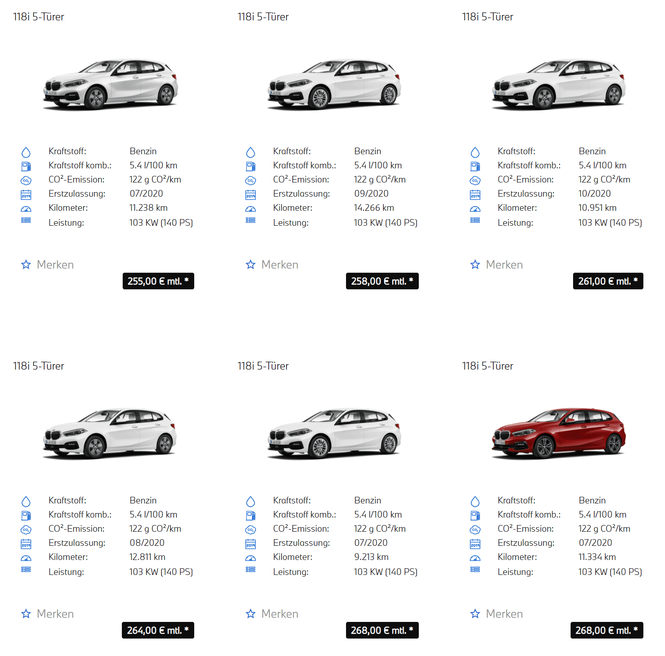
Task: Select the white car image registered 09/2020
Action: (x=334, y=84)
